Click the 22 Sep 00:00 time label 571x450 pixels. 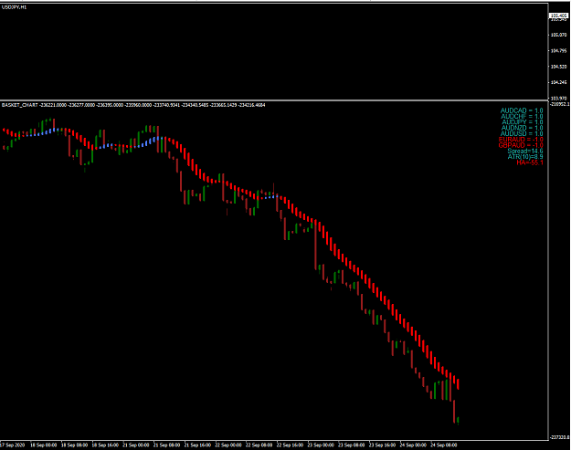(x=228, y=445)
